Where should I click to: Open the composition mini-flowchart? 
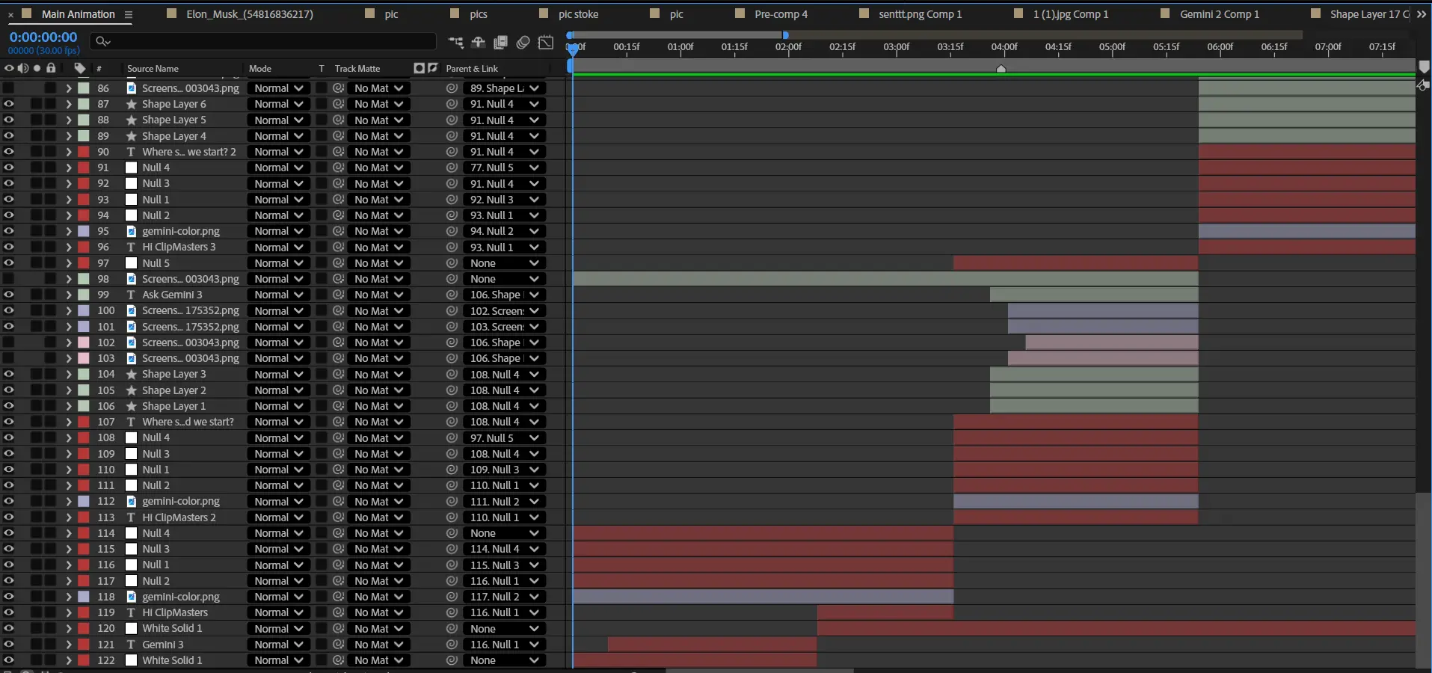[455, 43]
